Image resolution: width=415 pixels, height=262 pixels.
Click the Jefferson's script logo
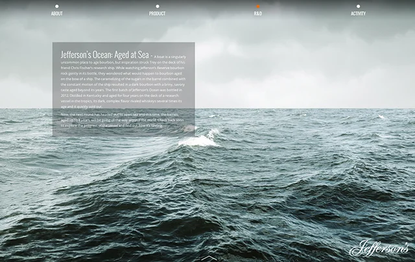tap(379, 248)
